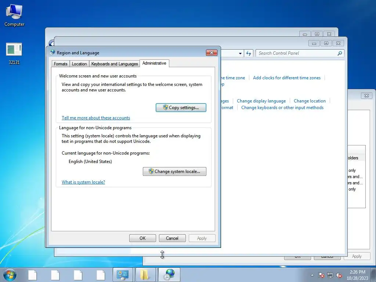
Task: Minimize the front Control Panel window
Action: 314,43
